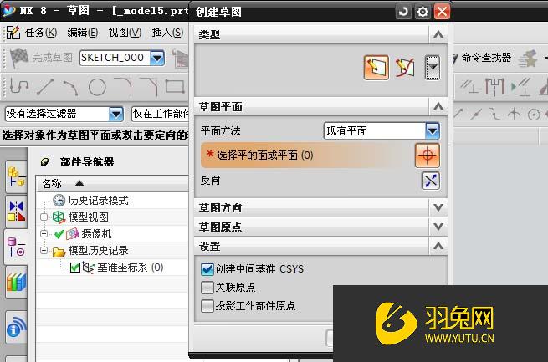Collapse the 草图平面 section
Image resolution: width=548 pixels, height=362 pixels.
click(438, 106)
